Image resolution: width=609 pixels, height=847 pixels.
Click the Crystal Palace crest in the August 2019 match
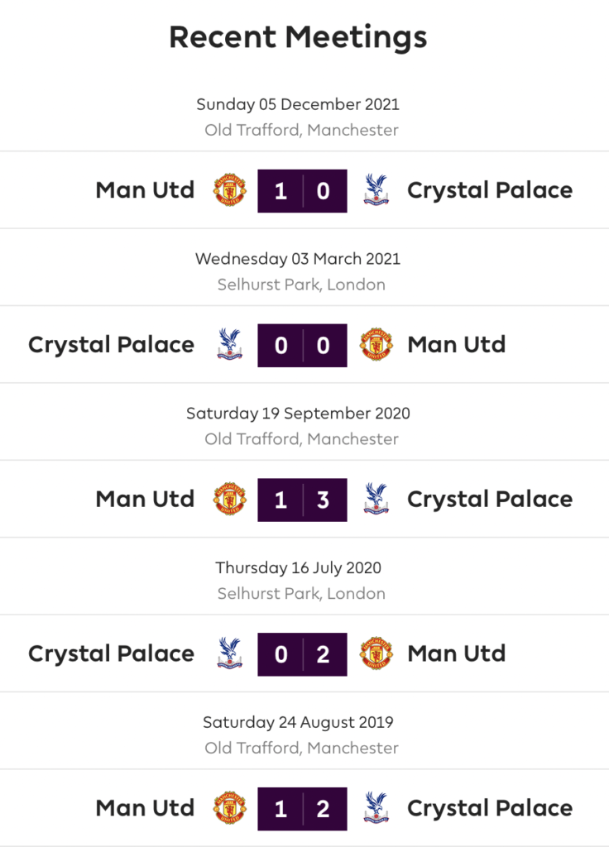pos(376,808)
